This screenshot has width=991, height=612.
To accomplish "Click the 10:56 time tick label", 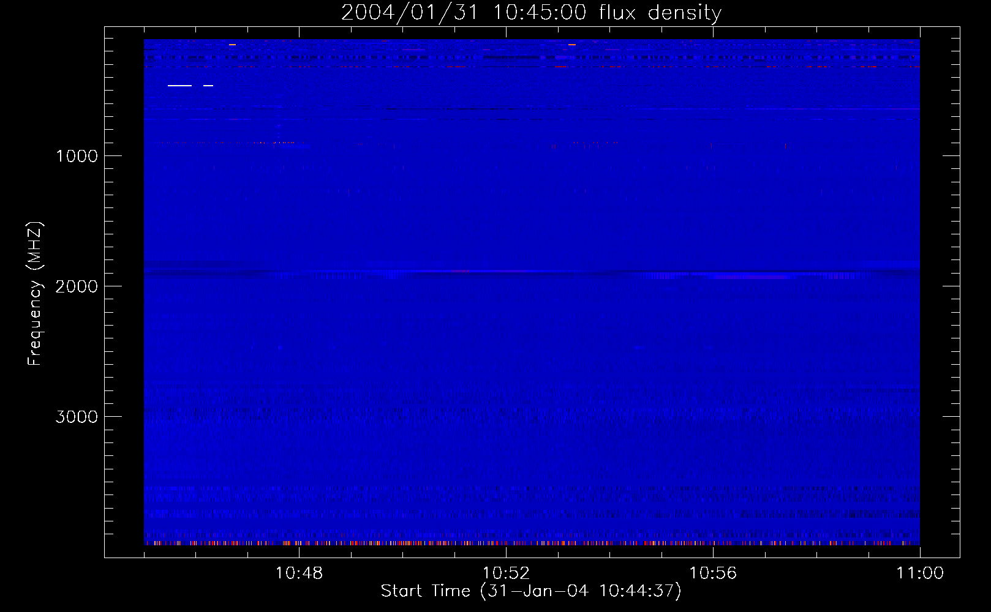I will coord(713,573).
